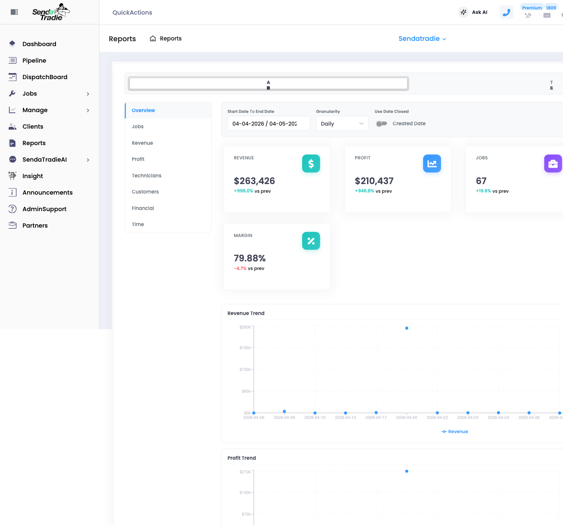Click the peak data point in Profit Trend
563x525 pixels.
coord(406,471)
